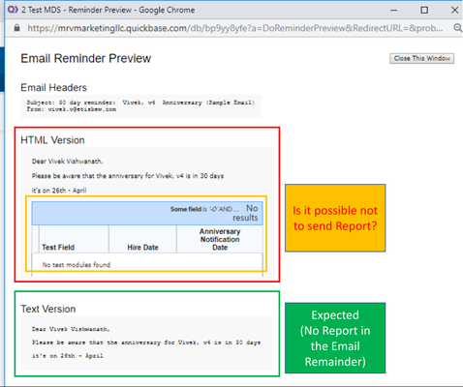
Task: Click the lock icon in address bar
Action: [17, 28]
